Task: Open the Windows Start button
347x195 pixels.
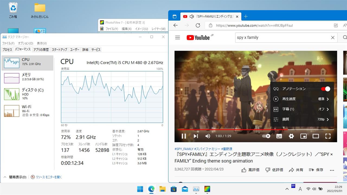Action: point(140,189)
